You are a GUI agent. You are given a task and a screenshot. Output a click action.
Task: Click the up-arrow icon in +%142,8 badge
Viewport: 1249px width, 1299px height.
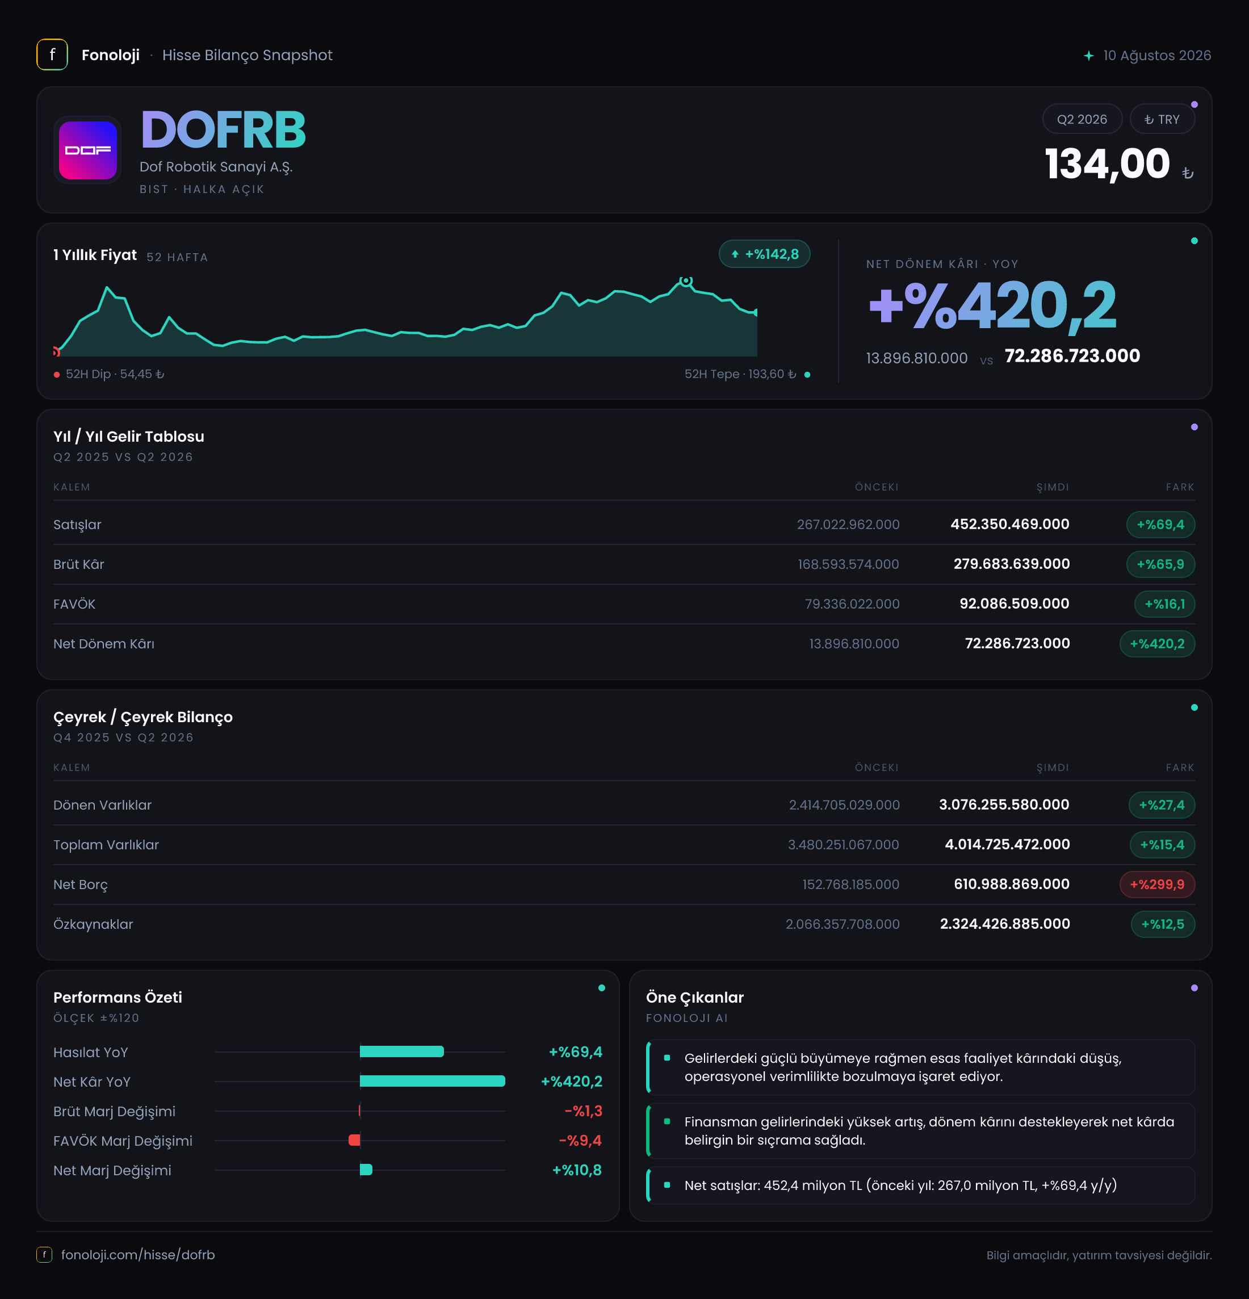[735, 254]
